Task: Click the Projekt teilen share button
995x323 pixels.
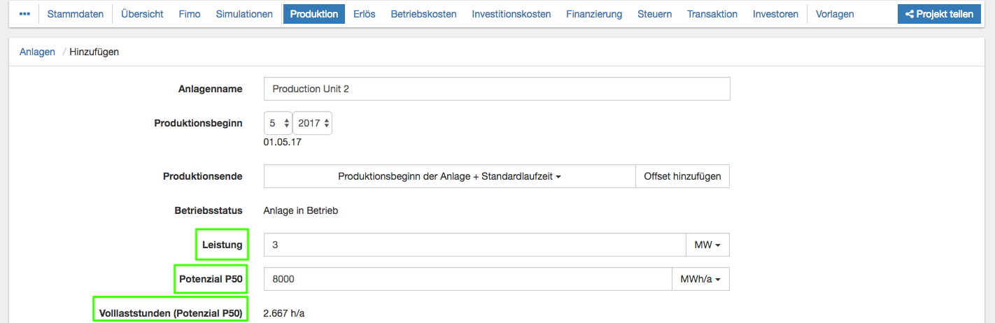Action: click(939, 14)
